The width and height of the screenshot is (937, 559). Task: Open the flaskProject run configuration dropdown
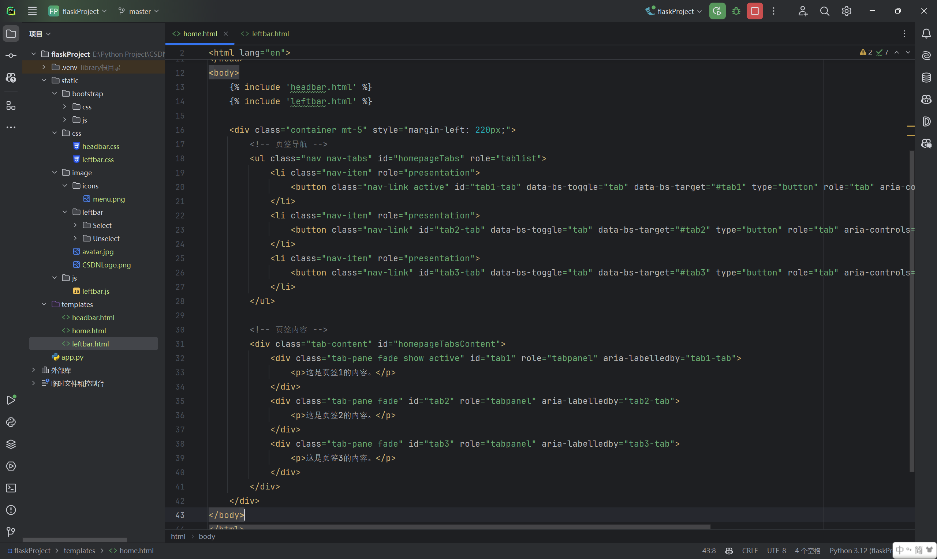tap(673, 11)
